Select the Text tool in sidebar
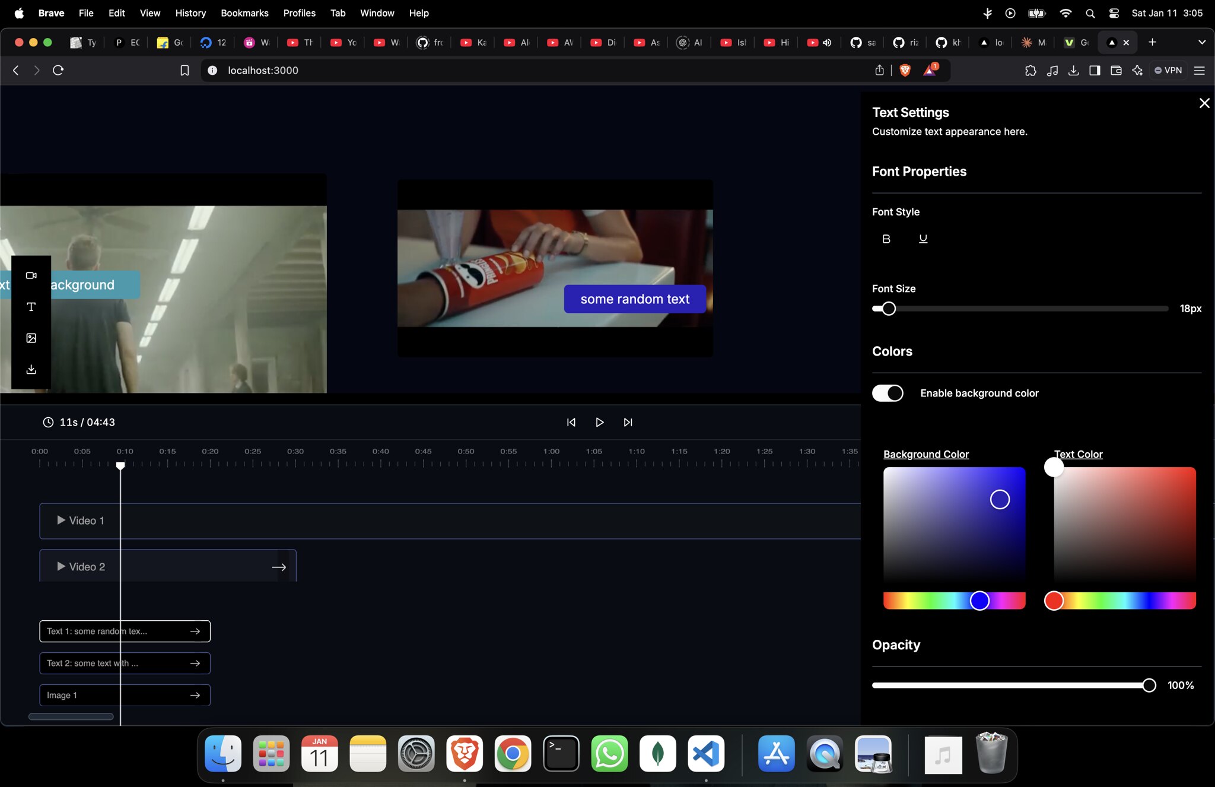1215x787 pixels. pyautogui.click(x=32, y=307)
